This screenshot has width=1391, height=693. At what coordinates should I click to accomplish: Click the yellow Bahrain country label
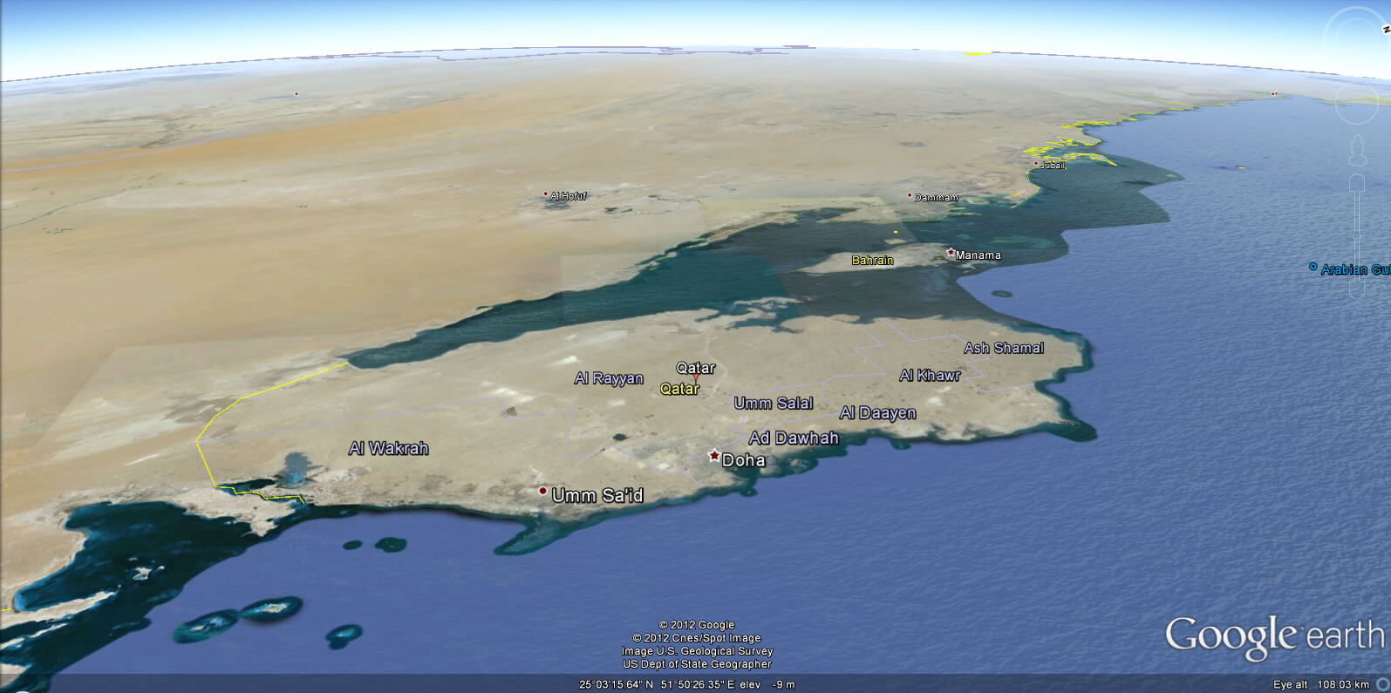(872, 261)
